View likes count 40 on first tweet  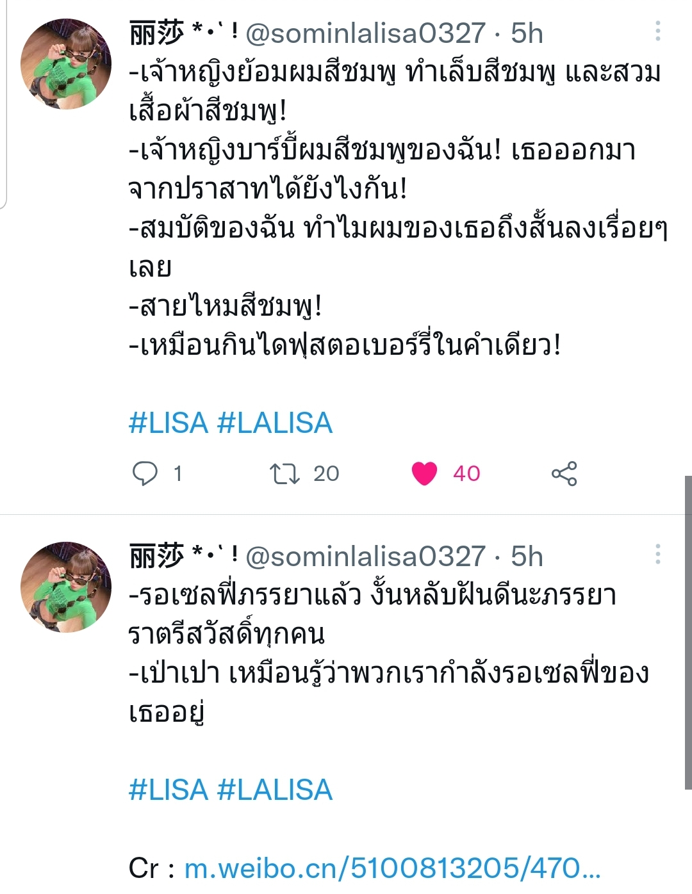click(466, 474)
